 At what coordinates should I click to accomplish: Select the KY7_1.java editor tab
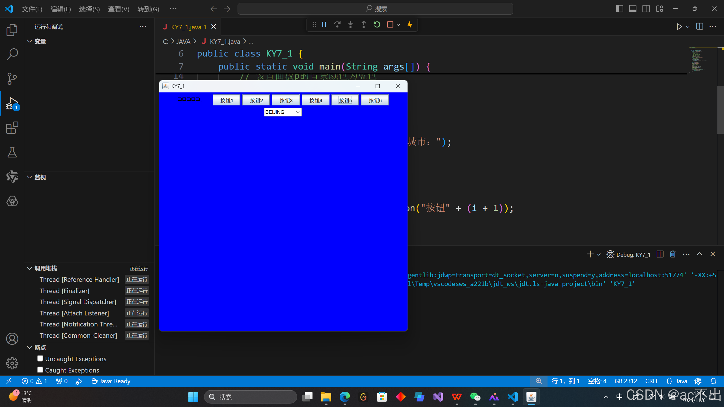click(186, 27)
